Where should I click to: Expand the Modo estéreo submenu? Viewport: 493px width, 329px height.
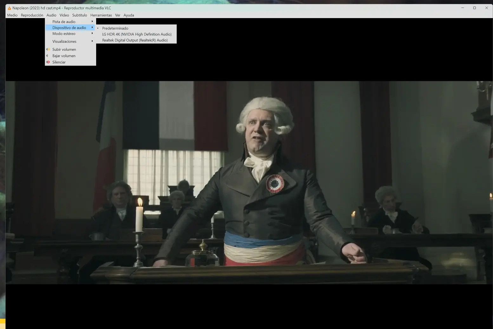coord(70,34)
